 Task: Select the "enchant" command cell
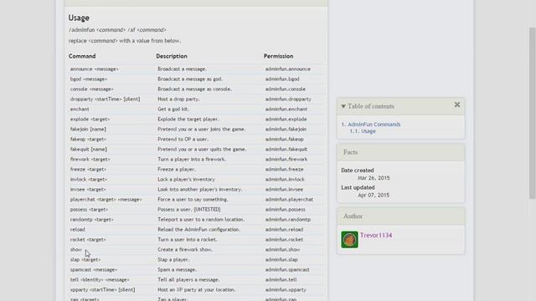coord(80,110)
